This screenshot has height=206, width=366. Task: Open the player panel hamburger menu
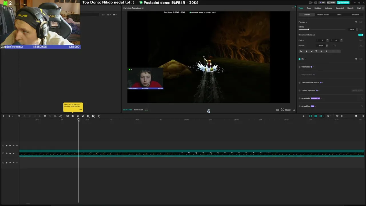pyautogui.click(x=293, y=8)
